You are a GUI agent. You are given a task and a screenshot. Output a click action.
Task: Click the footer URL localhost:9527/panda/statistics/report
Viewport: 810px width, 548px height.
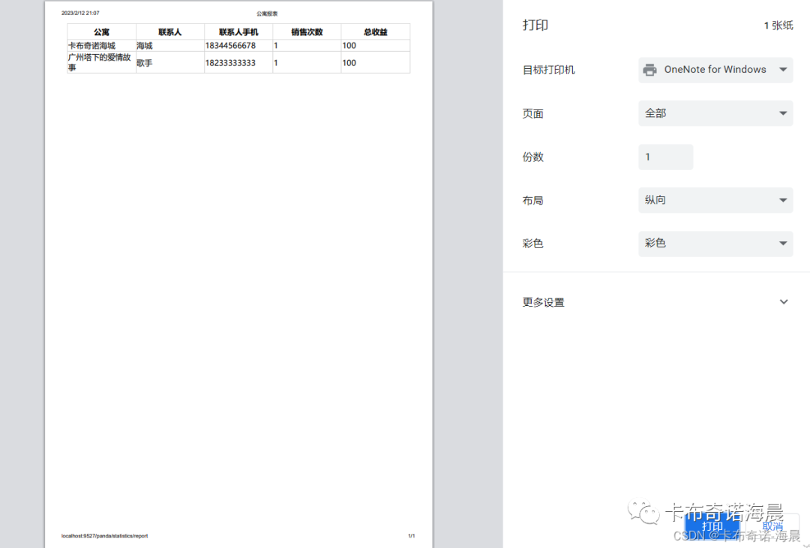pos(105,536)
